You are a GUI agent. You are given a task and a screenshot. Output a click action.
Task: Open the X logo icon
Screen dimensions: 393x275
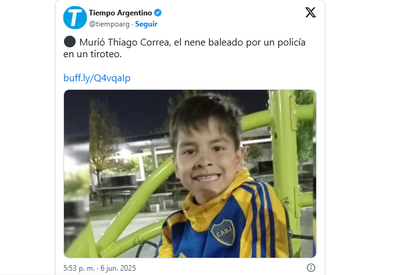pos(311,12)
